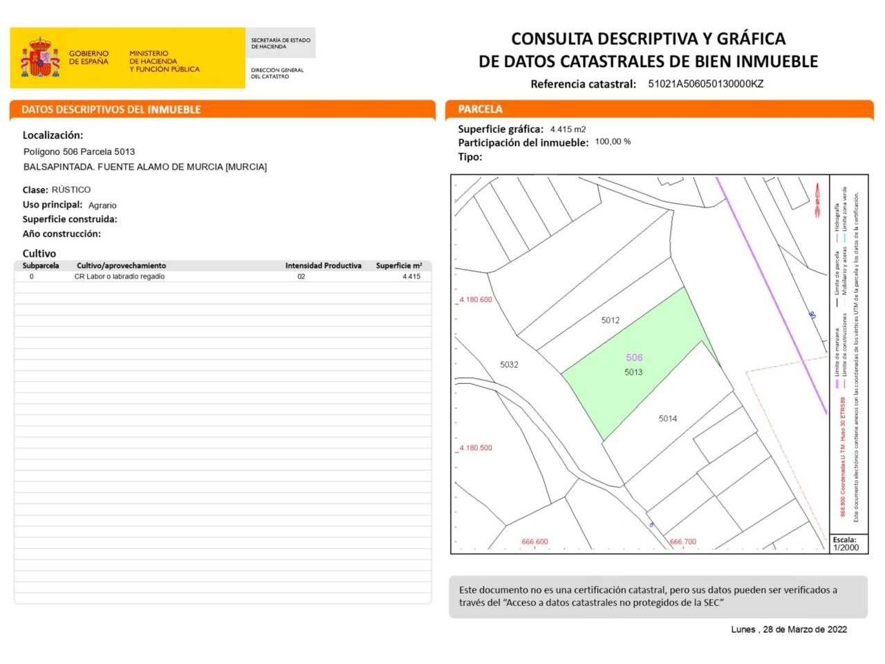Click the "Superficie m²" column header
885x664 pixels.
399,266
